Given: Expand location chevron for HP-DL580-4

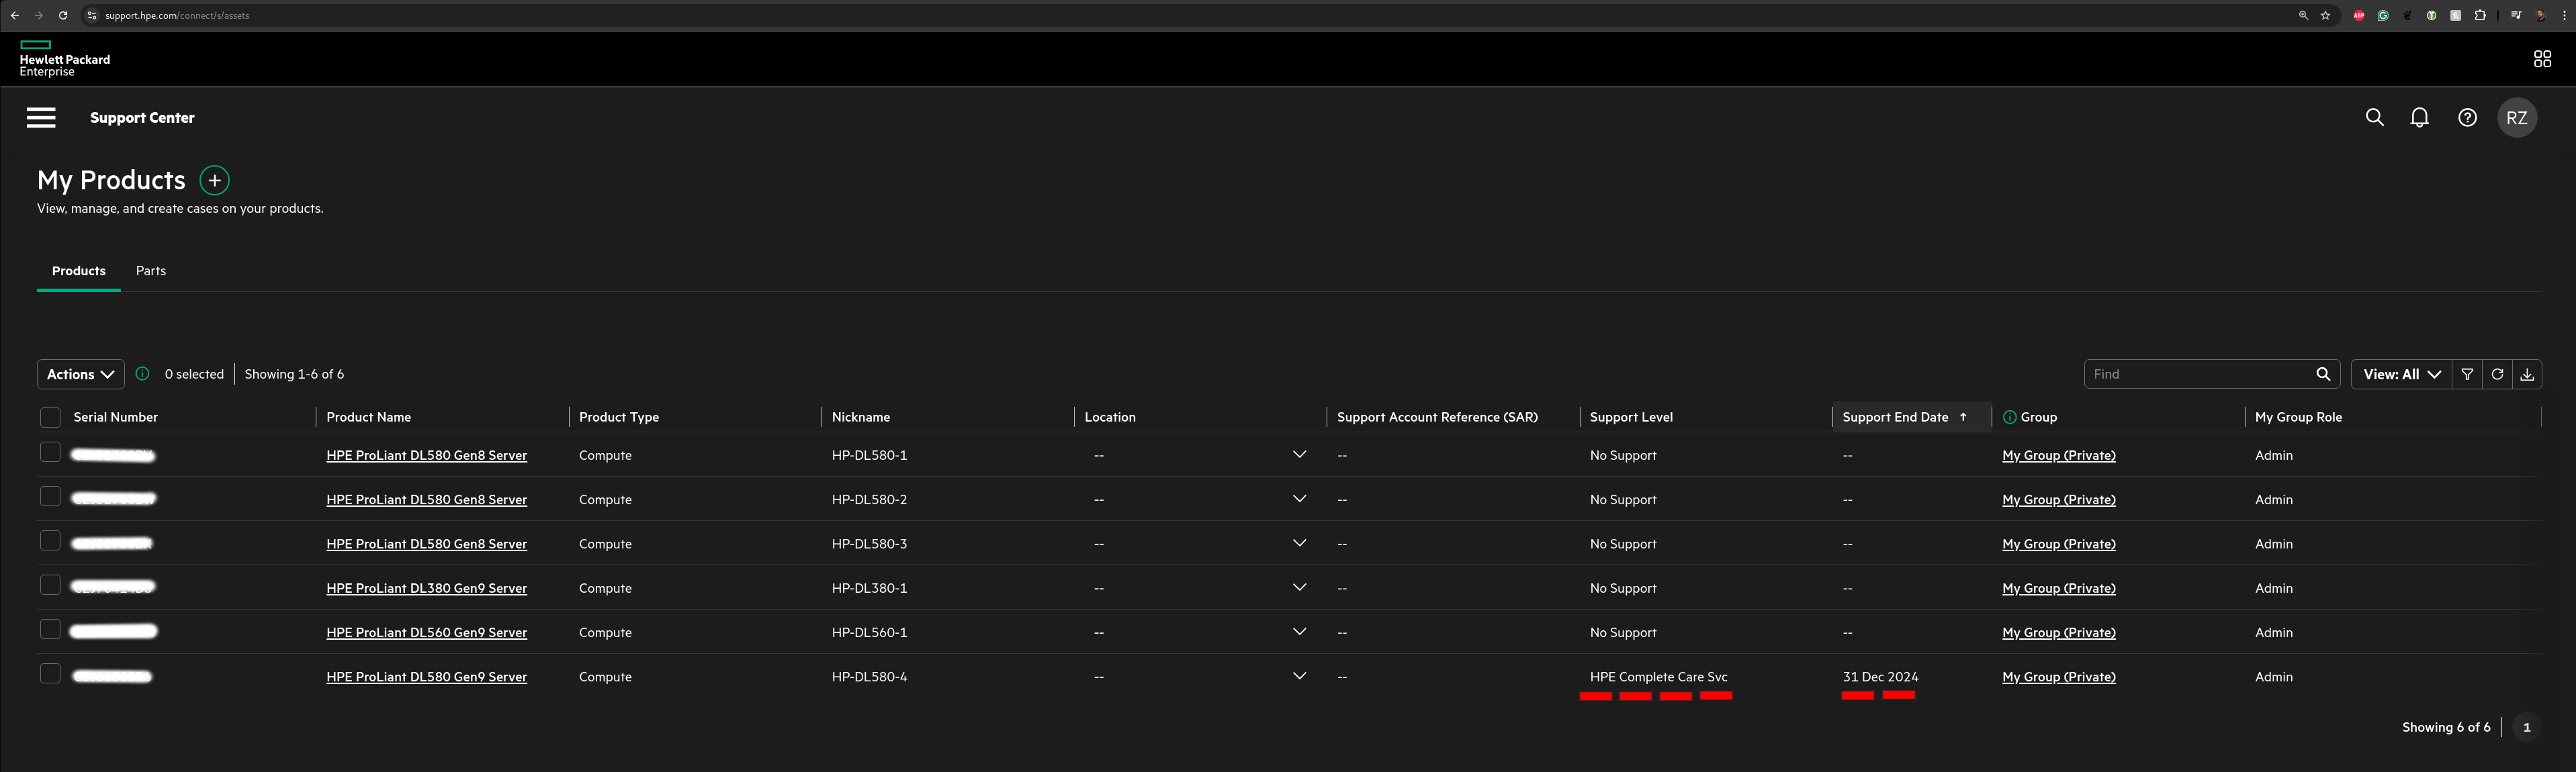Looking at the screenshot, I should click(x=1299, y=676).
